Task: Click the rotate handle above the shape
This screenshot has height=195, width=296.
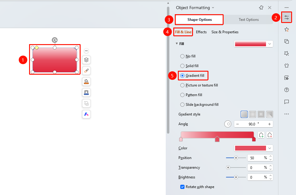Action: click(x=55, y=40)
